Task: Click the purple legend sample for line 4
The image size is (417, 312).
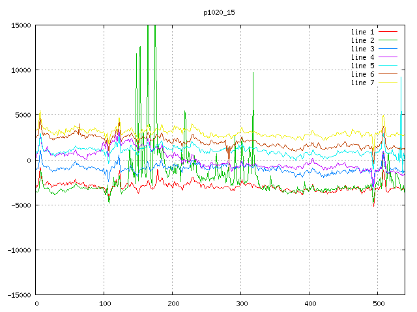Action: tap(388, 57)
